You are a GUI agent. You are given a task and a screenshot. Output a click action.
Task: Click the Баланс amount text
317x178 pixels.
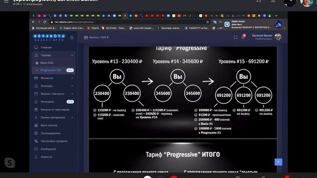(x=99, y=38)
